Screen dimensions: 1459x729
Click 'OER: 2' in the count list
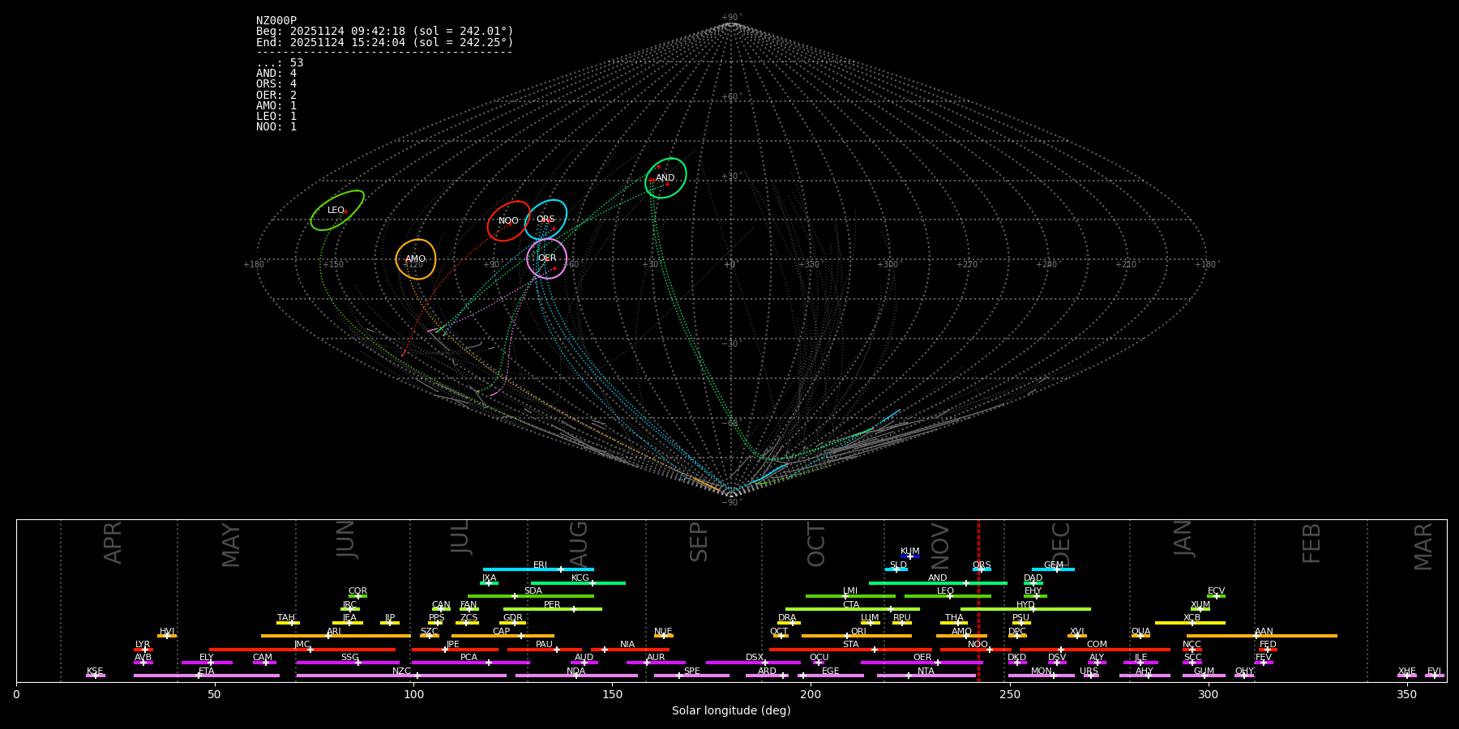[276, 96]
